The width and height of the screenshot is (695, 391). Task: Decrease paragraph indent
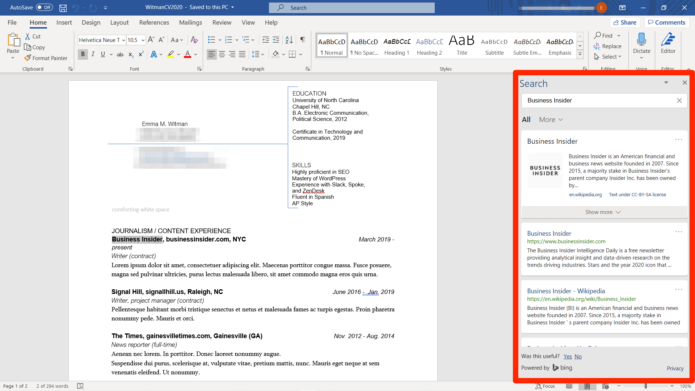click(266, 40)
